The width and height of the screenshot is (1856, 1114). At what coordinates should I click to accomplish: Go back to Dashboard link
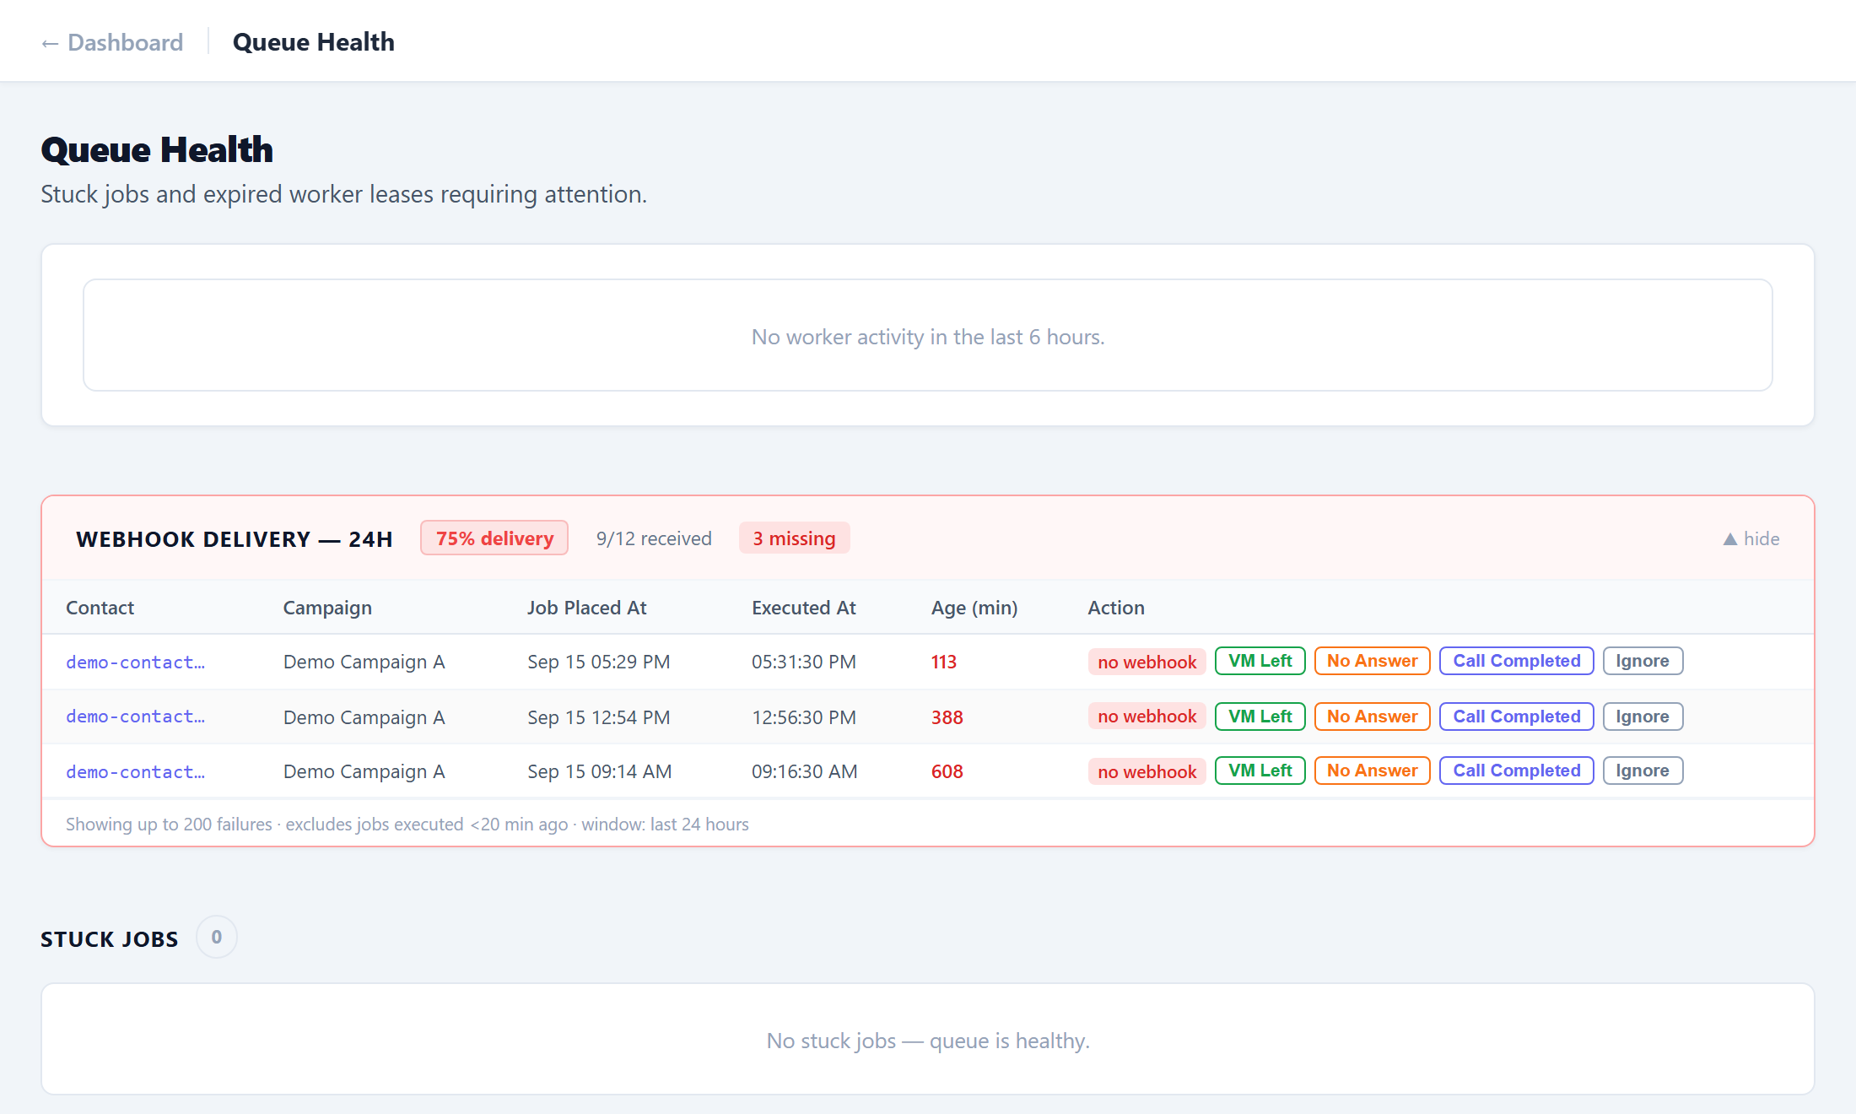point(112,42)
